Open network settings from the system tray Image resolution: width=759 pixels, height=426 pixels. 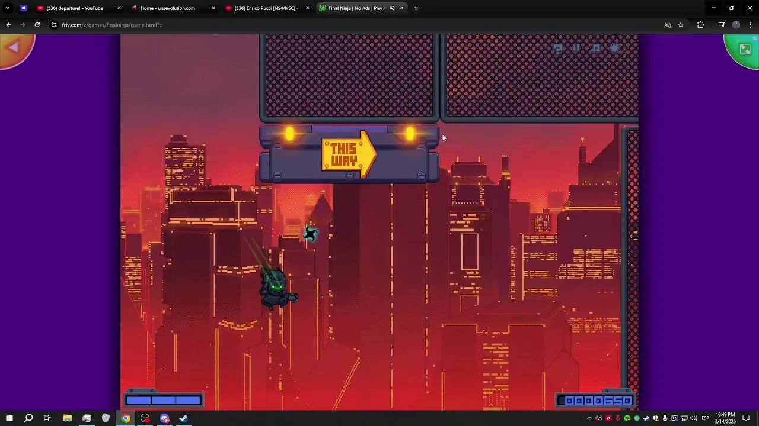pyautogui.click(x=684, y=418)
